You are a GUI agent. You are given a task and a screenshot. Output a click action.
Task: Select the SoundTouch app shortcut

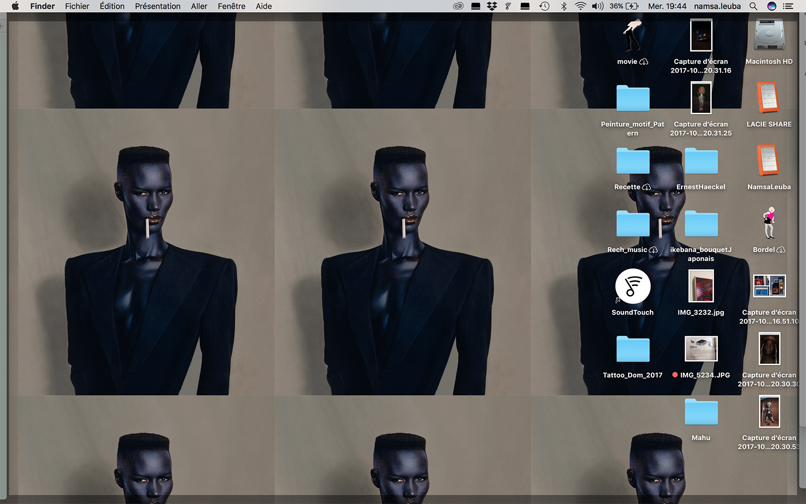tap(633, 286)
